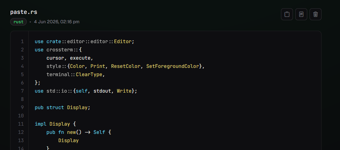Click the impl keyword on line 11
Screen dimensions: 340x150
[x=41, y=124]
